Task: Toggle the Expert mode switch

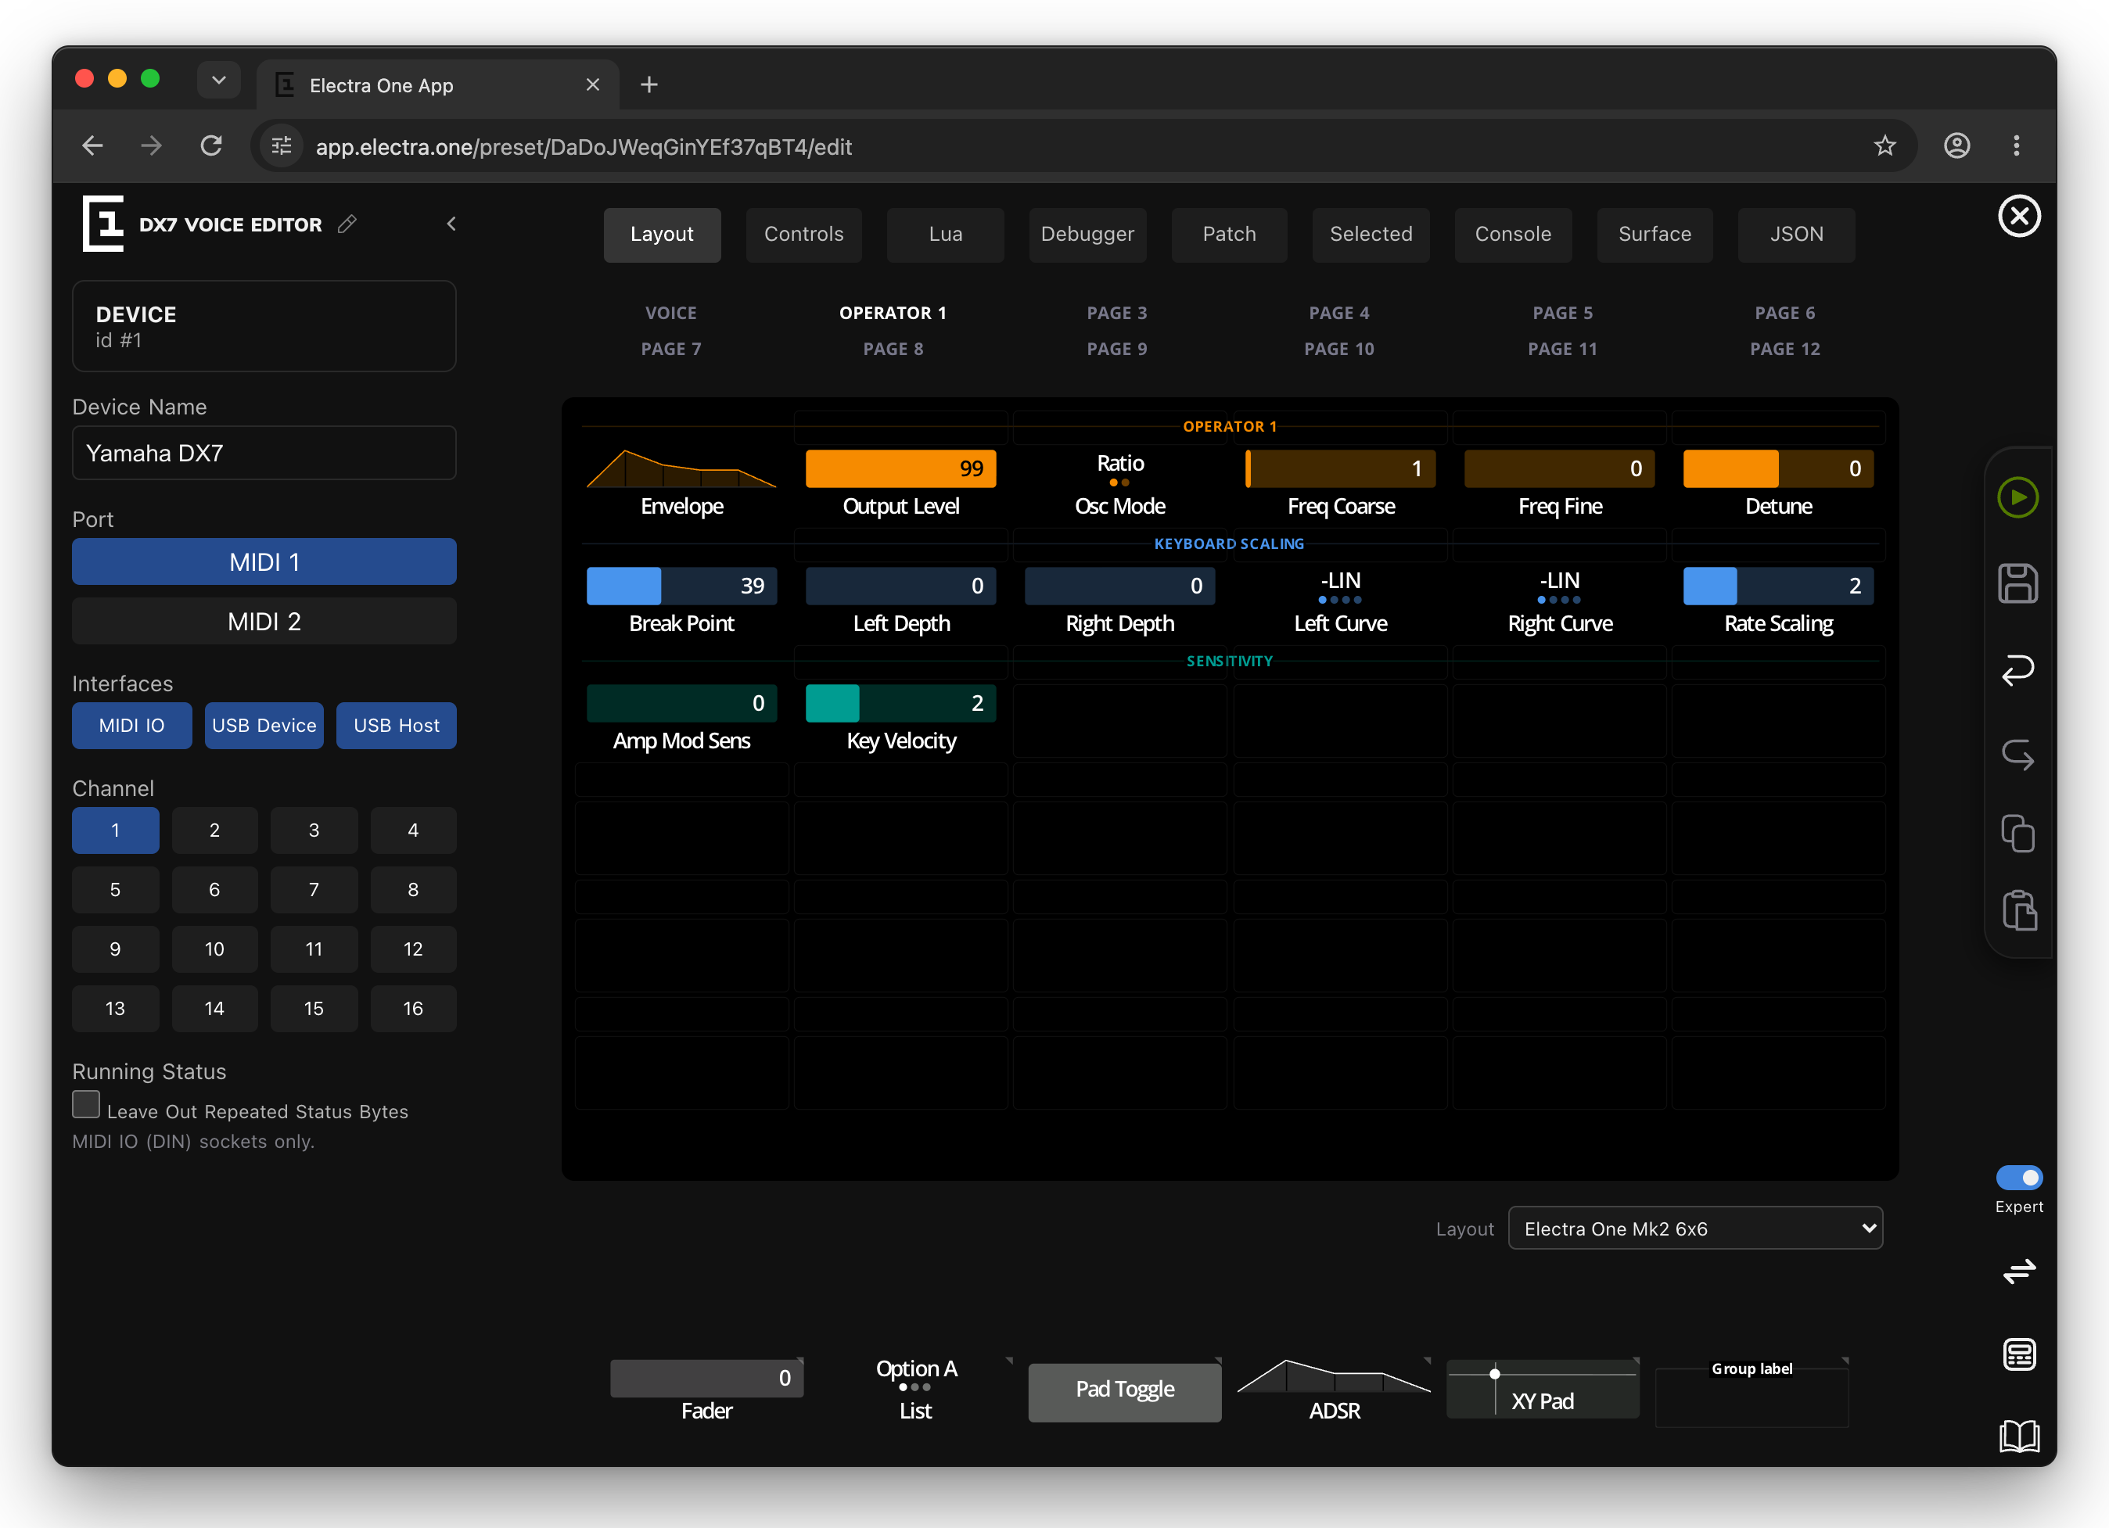Action: click(2019, 1178)
